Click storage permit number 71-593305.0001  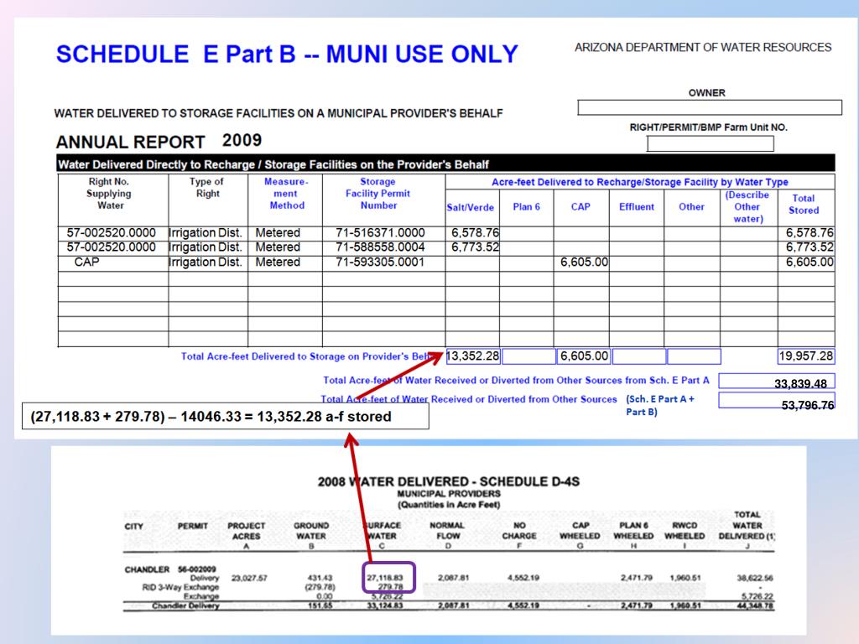coord(380,262)
